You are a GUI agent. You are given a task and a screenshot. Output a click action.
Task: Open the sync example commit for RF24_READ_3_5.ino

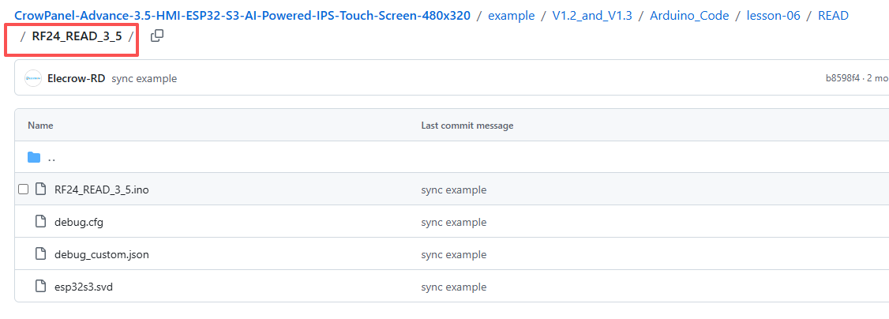point(453,190)
